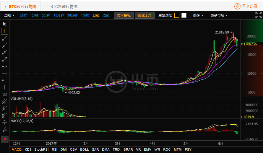Choose the BOLL indicator
The width and height of the screenshot is (263, 153).
[x=85, y=149]
